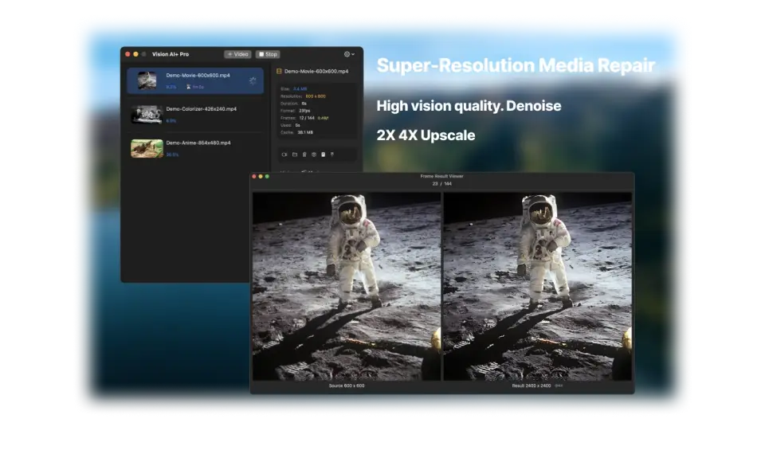Viewport: 765px width, 454px height.
Task: Select Demo-Movie-600x600.mp4 in the list
Action: coord(195,80)
